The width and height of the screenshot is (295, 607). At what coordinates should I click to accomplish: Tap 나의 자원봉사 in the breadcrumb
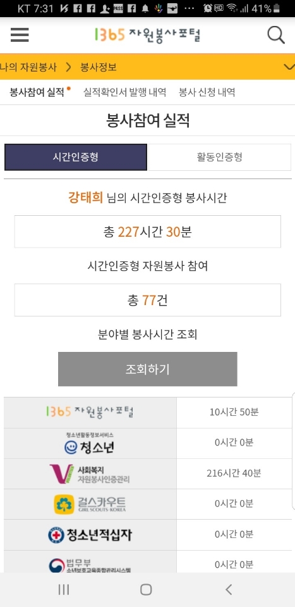pyautogui.click(x=28, y=67)
